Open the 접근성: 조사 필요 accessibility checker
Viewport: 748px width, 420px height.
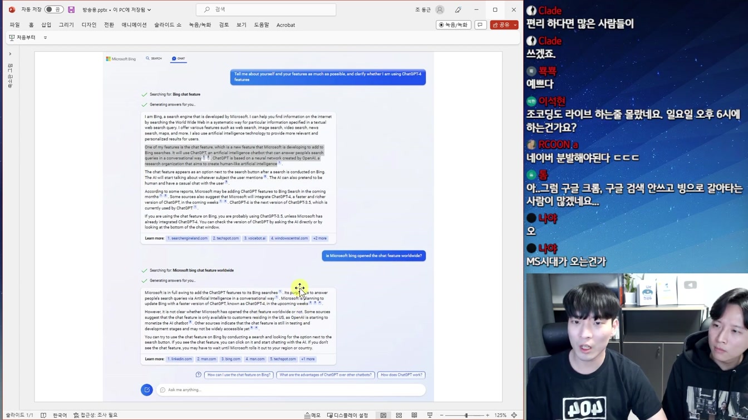click(x=96, y=415)
